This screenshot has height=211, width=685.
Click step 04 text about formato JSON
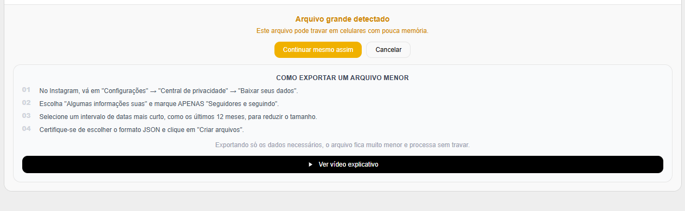(142, 130)
